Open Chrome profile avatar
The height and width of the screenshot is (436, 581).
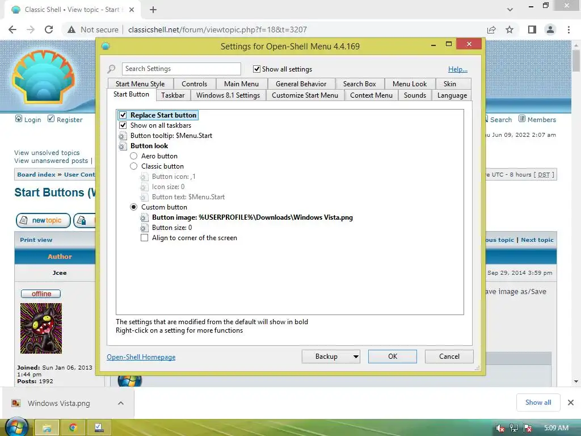coord(550,30)
